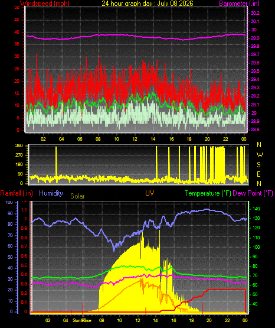
Task: Select the 'Temperature (°F)' legend label
Action: 208,193
